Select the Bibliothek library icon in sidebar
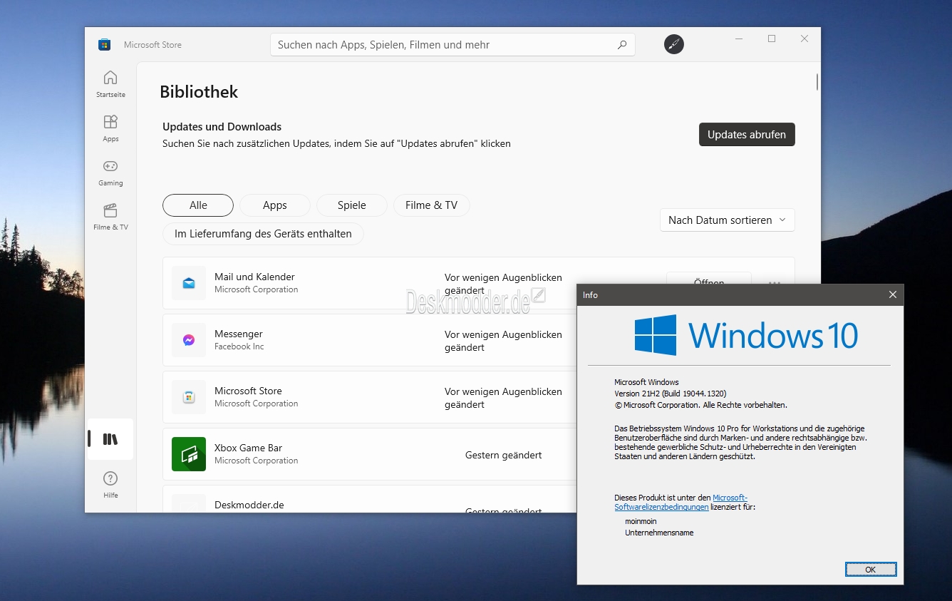The width and height of the screenshot is (952, 601). (110, 439)
